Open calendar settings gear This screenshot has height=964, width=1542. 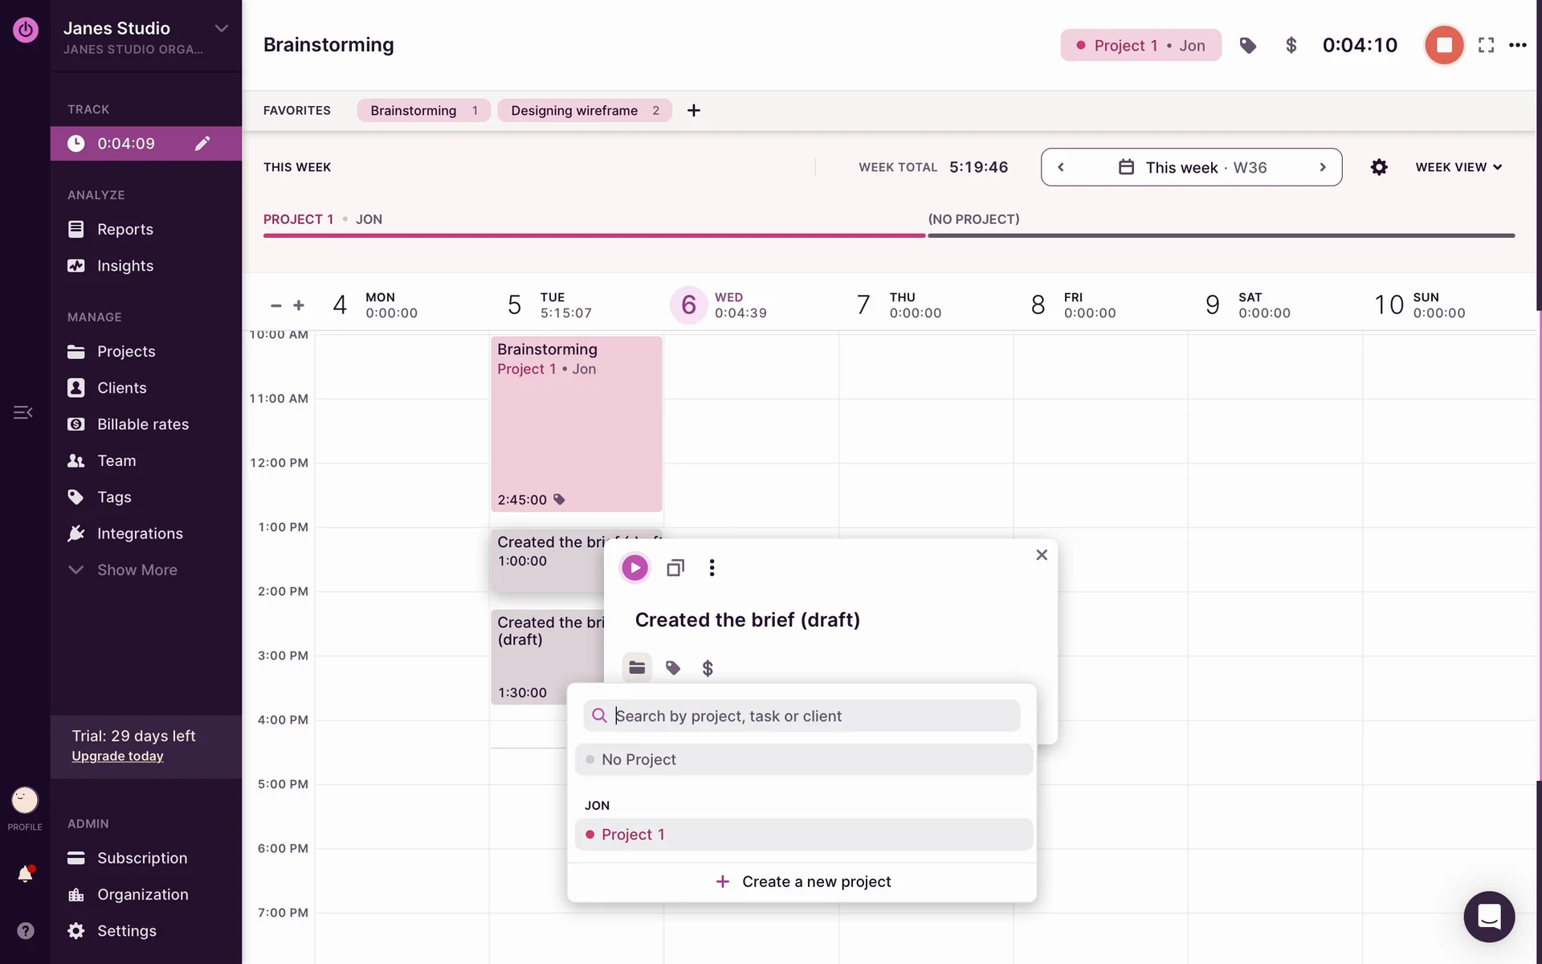coord(1379,167)
